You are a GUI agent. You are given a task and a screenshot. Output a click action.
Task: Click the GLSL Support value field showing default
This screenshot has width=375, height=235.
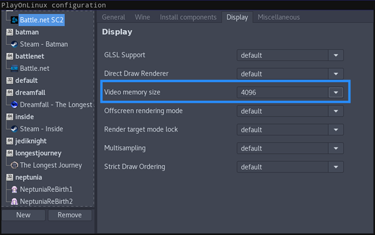pos(283,55)
